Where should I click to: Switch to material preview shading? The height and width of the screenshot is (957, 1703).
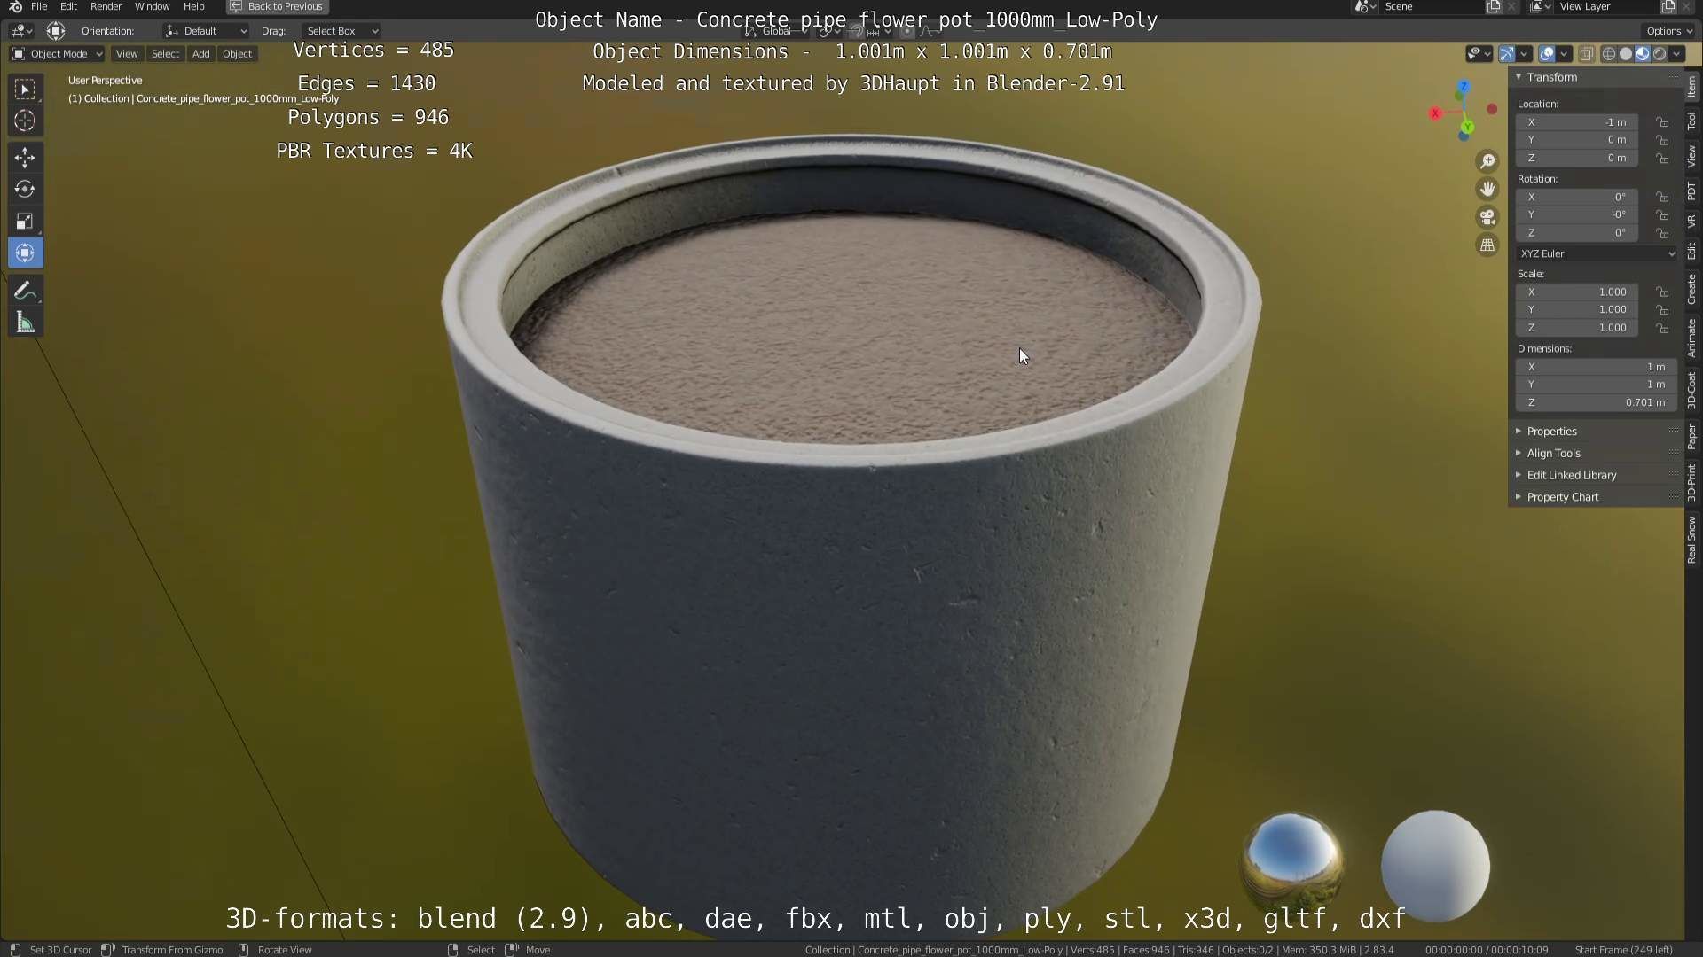(1642, 54)
